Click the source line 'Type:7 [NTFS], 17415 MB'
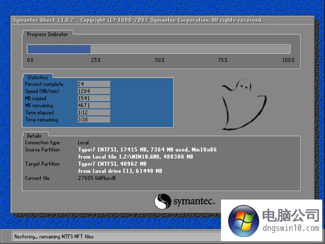Image resolution: width=325 pixels, height=244 pixels. [147, 150]
